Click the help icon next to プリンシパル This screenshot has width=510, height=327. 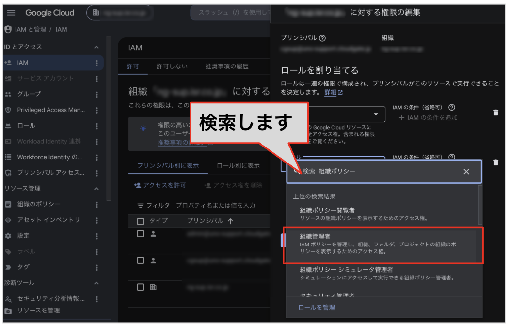pyautogui.click(x=322, y=38)
